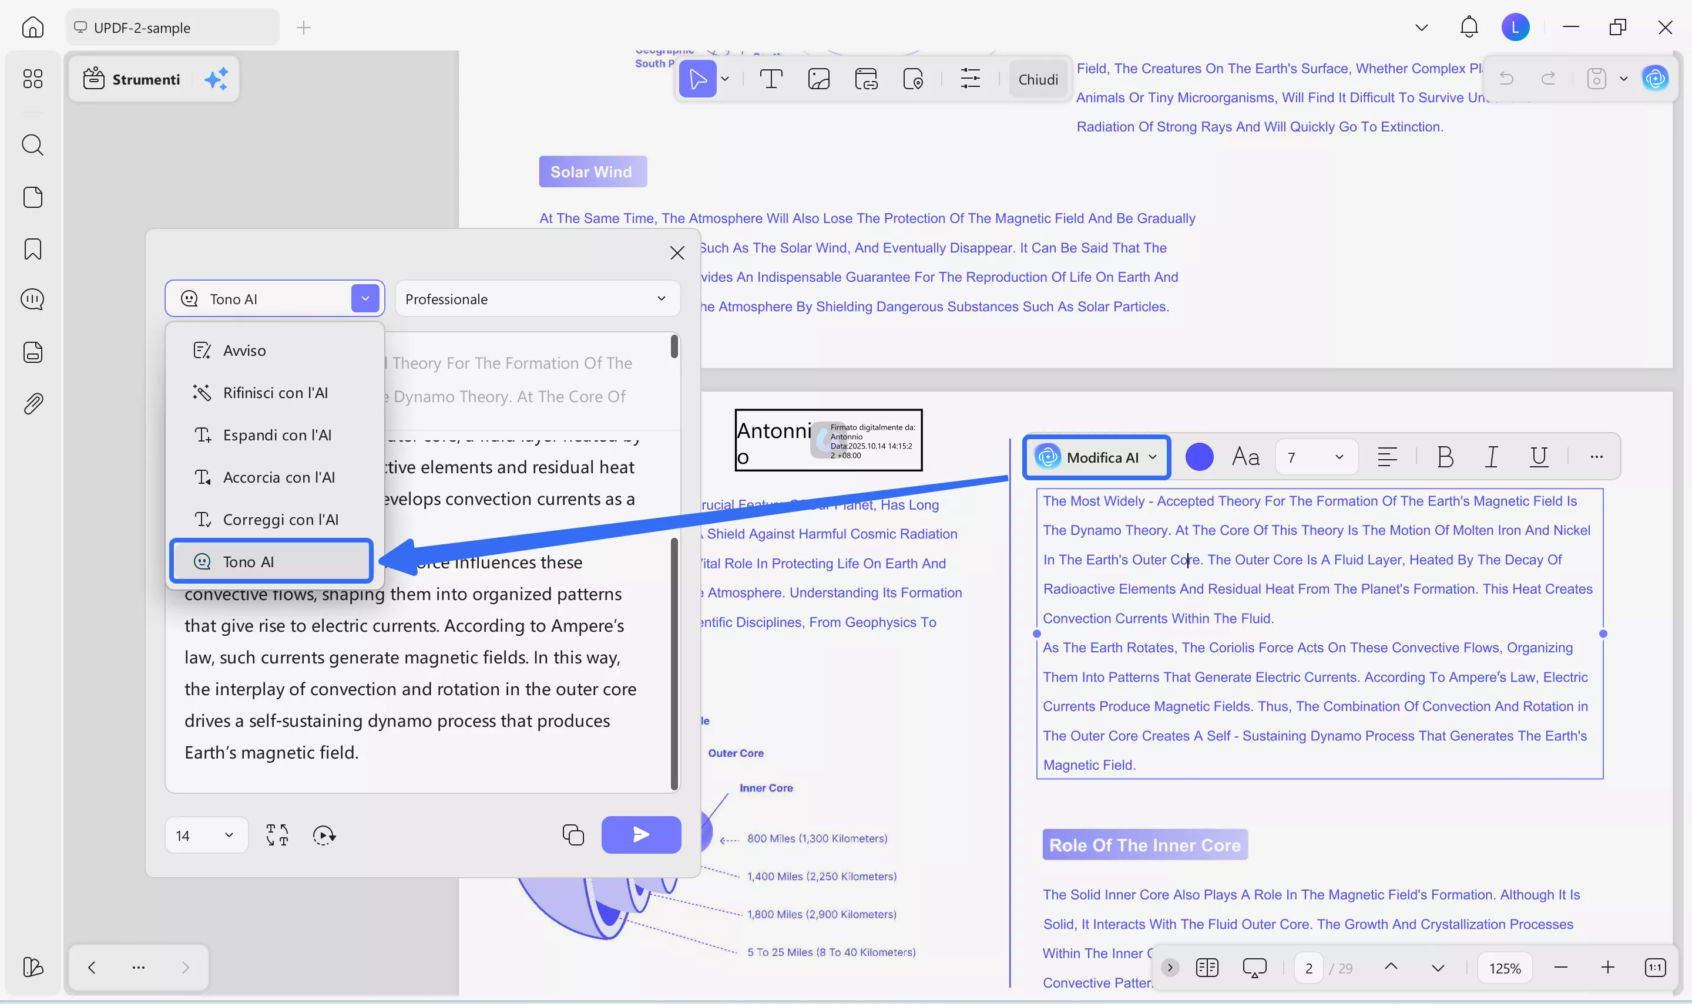Toggle underline formatting
The width and height of the screenshot is (1692, 1004).
[x=1538, y=457]
